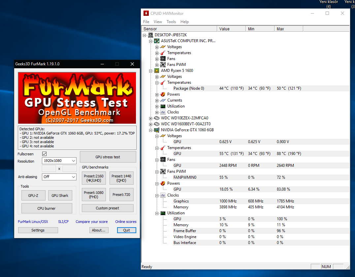The image size is (355, 277).
Task: Click the Temperatures icon under AMD Ryzen
Action: 163,82
